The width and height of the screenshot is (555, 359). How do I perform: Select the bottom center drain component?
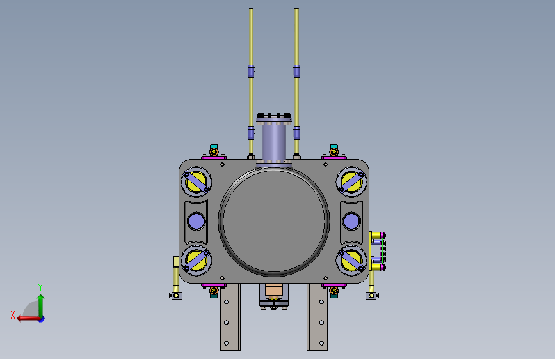tap(273, 296)
